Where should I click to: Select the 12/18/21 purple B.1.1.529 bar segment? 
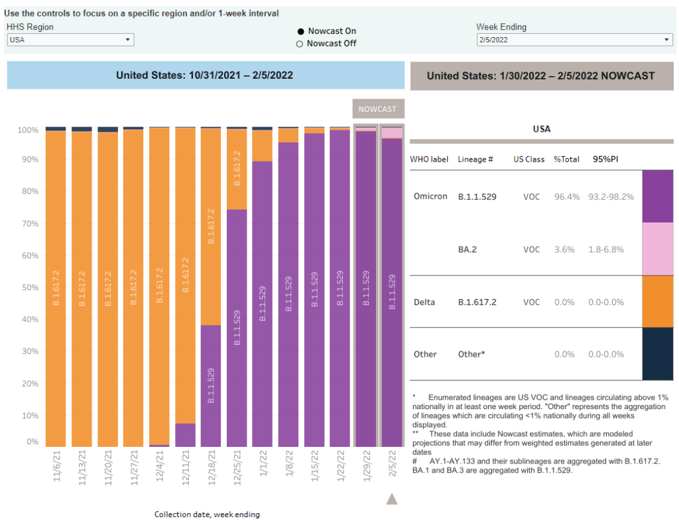(x=211, y=385)
